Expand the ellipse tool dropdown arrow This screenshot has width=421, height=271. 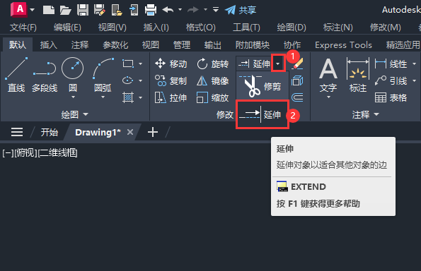[140, 80]
